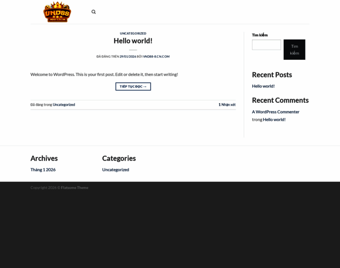340x268 pixels.
Task: Open the 1 Nhận xét comments link
Action: coord(227,105)
